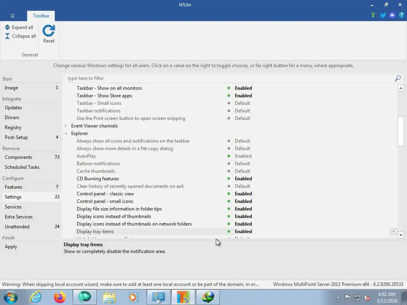
Task: Open the teal-sphere app in the taskbar
Action: pyautogui.click(x=85, y=297)
